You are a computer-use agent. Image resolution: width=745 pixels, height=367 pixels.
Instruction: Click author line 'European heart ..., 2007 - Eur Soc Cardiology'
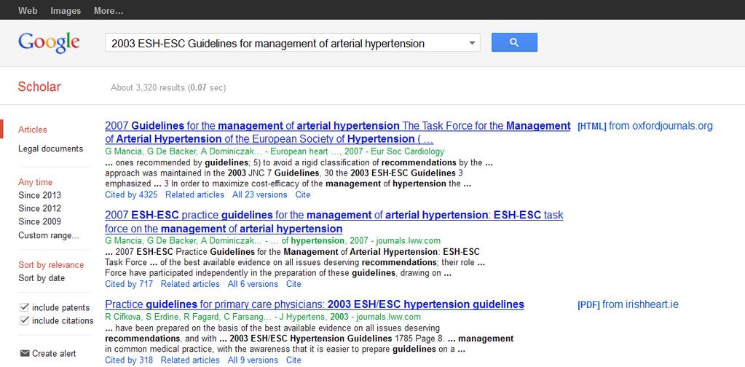point(358,151)
